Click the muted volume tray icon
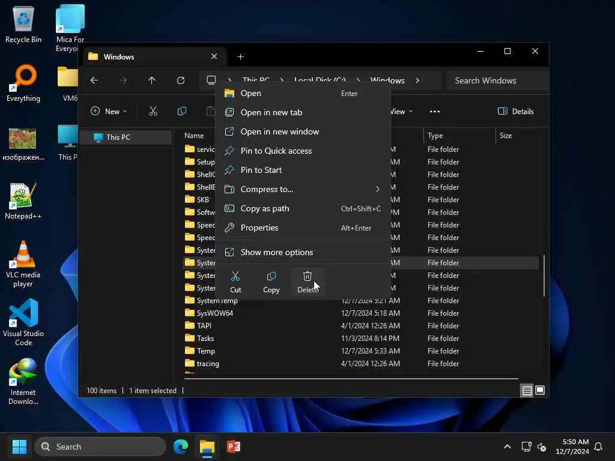The image size is (615, 461). pos(542,447)
